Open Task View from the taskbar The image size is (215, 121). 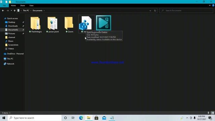tap(73, 118)
